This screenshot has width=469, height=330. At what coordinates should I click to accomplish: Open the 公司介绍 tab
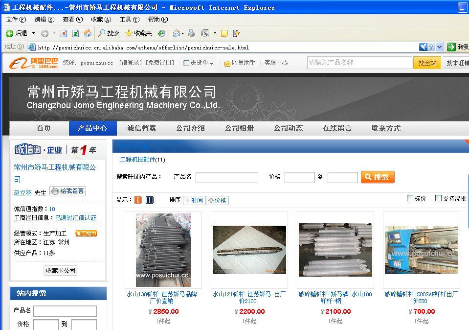tap(191, 128)
